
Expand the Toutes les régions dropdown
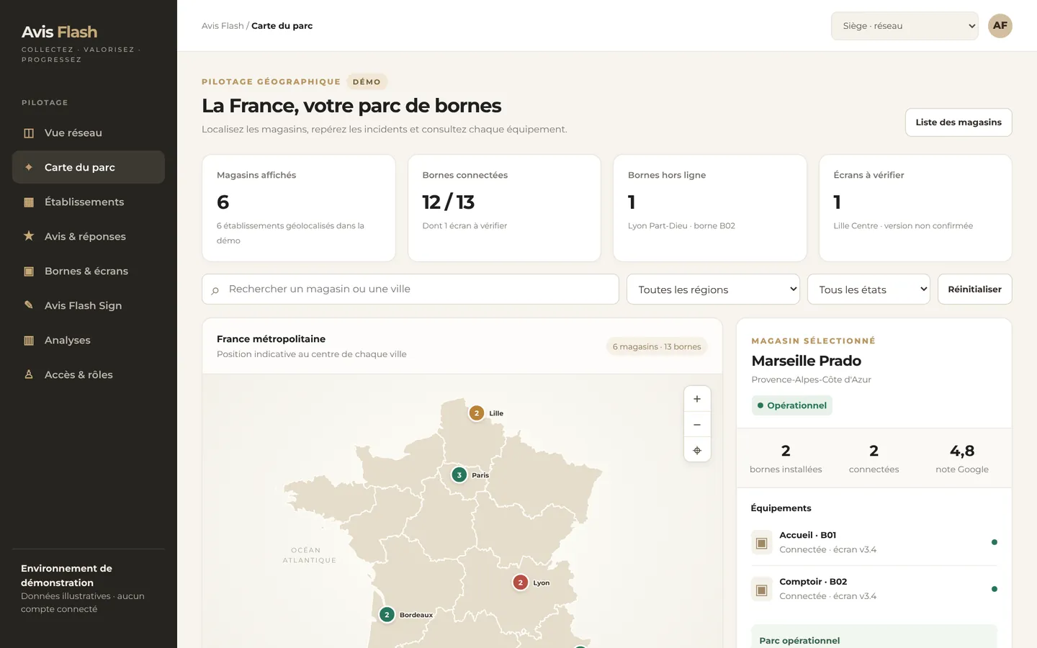pos(713,289)
